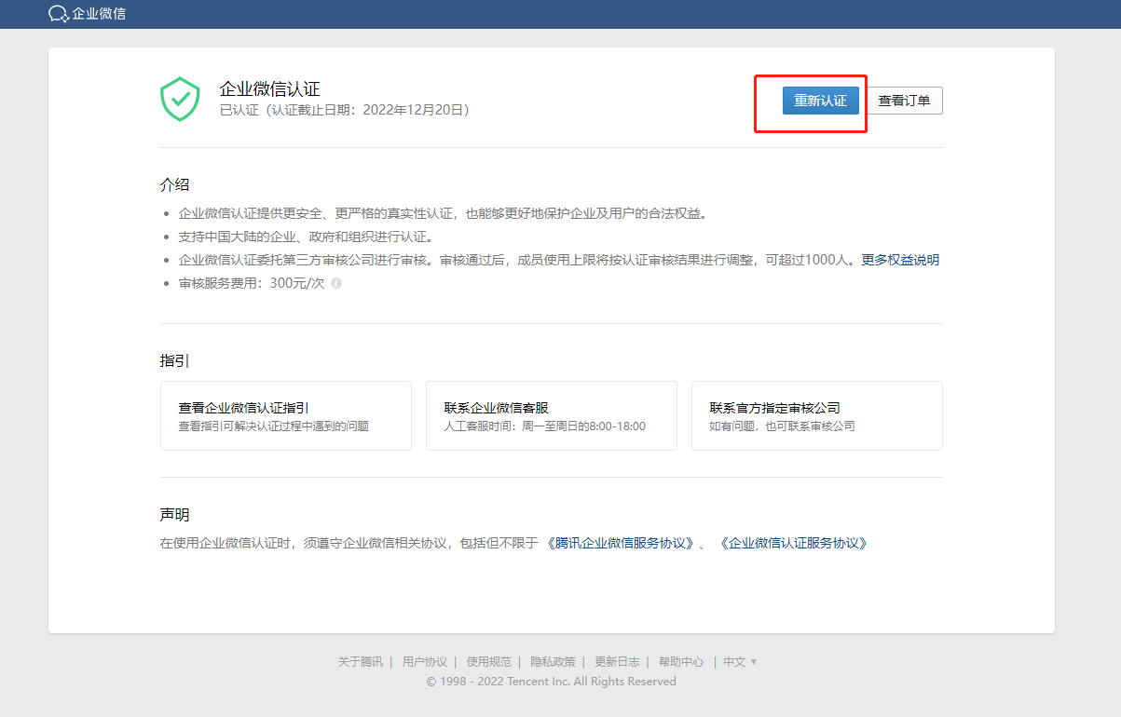Click the 已认证 expiry date status text

344,110
